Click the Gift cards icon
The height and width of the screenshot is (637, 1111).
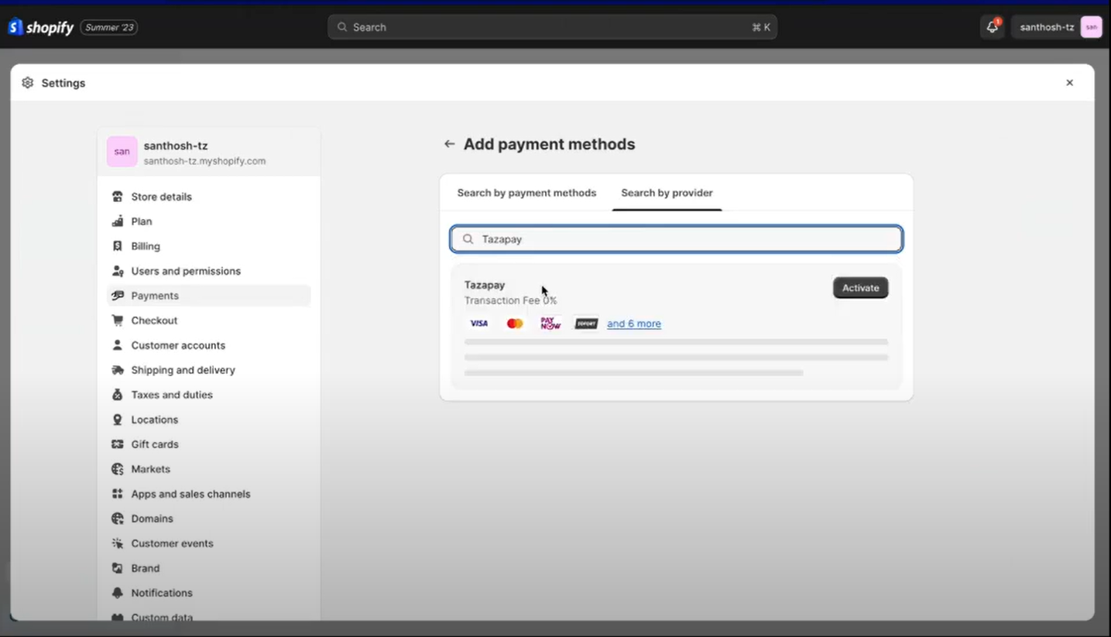click(118, 444)
